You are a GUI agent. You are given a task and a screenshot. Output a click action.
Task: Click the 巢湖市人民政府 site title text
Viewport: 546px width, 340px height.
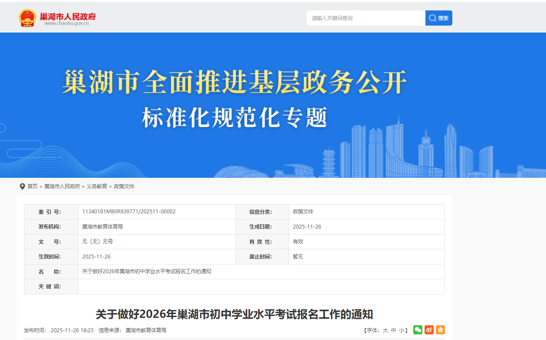pyautogui.click(x=68, y=16)
